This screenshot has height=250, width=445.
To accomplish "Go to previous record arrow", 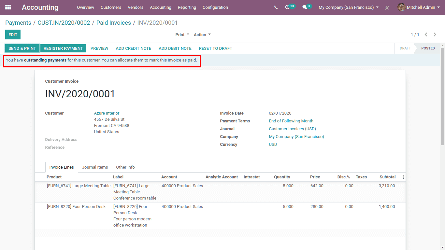I will [426, 35].
